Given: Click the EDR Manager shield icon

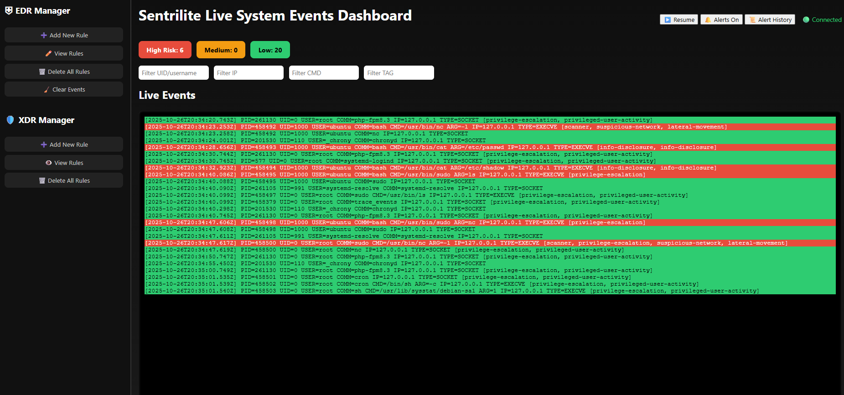Looking at the screenshot, I should coord(9,10).
